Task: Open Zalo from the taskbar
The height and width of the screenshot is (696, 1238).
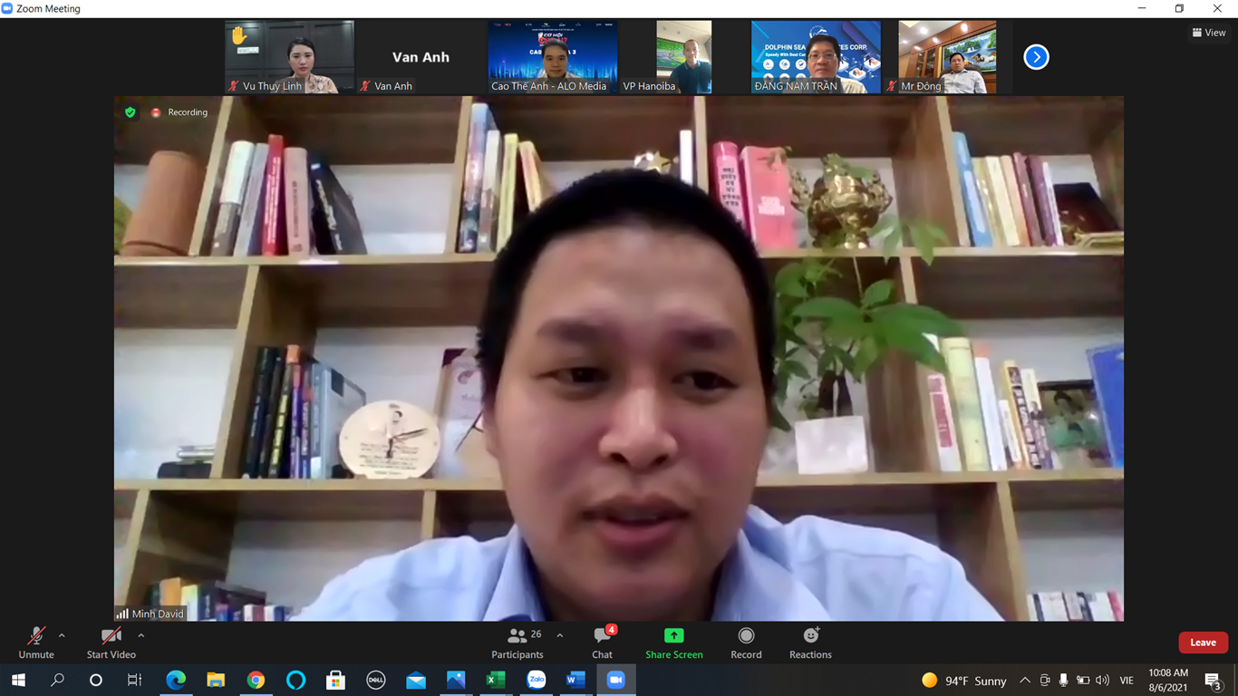Action: click(537, 680)
